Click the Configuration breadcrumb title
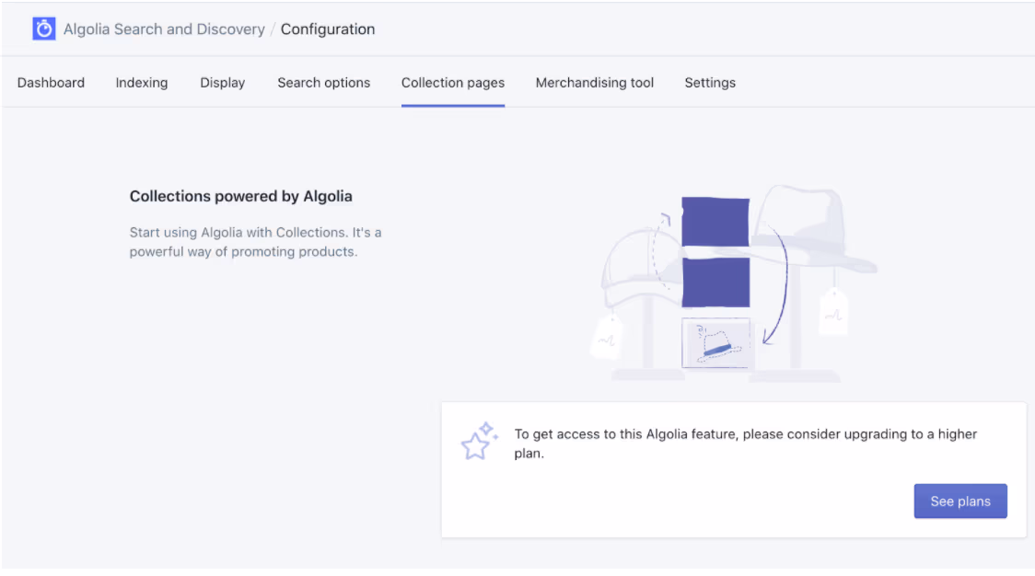This screenshot has width=1035, height=576. pyautogui.click(x=328, y=29)
